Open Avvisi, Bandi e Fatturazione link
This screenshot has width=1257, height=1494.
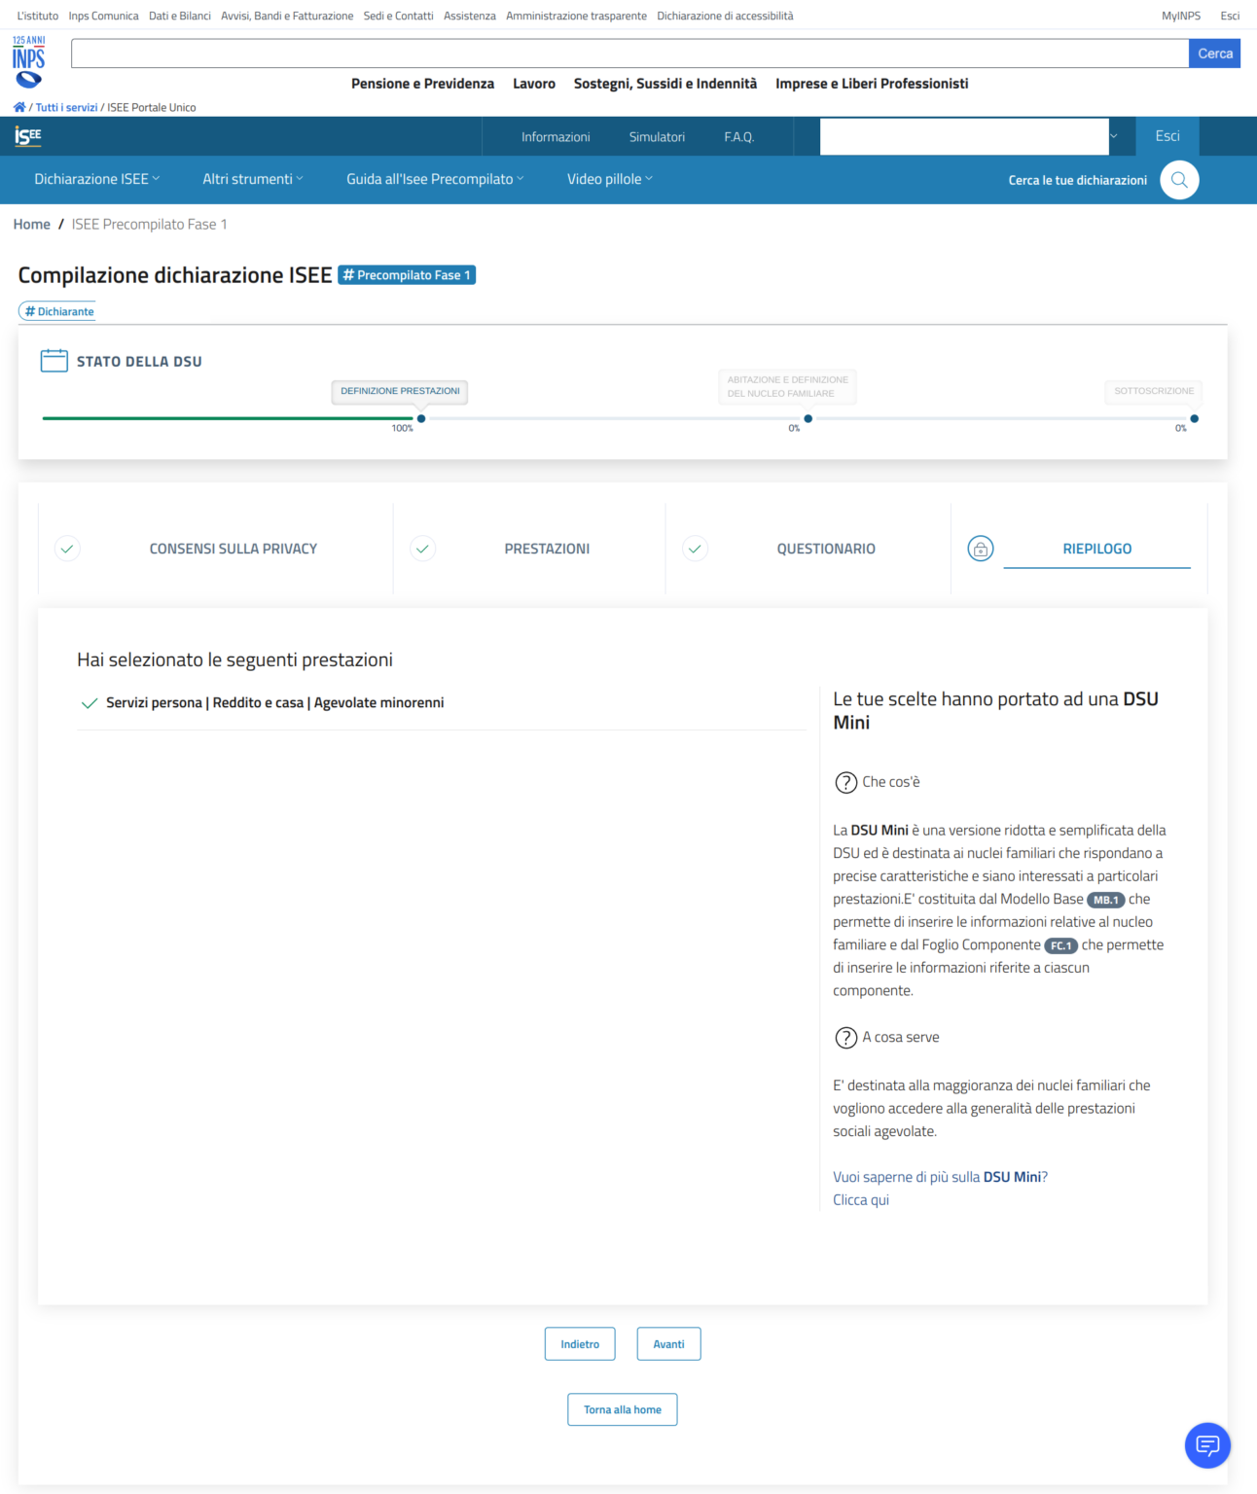[287, 16]
